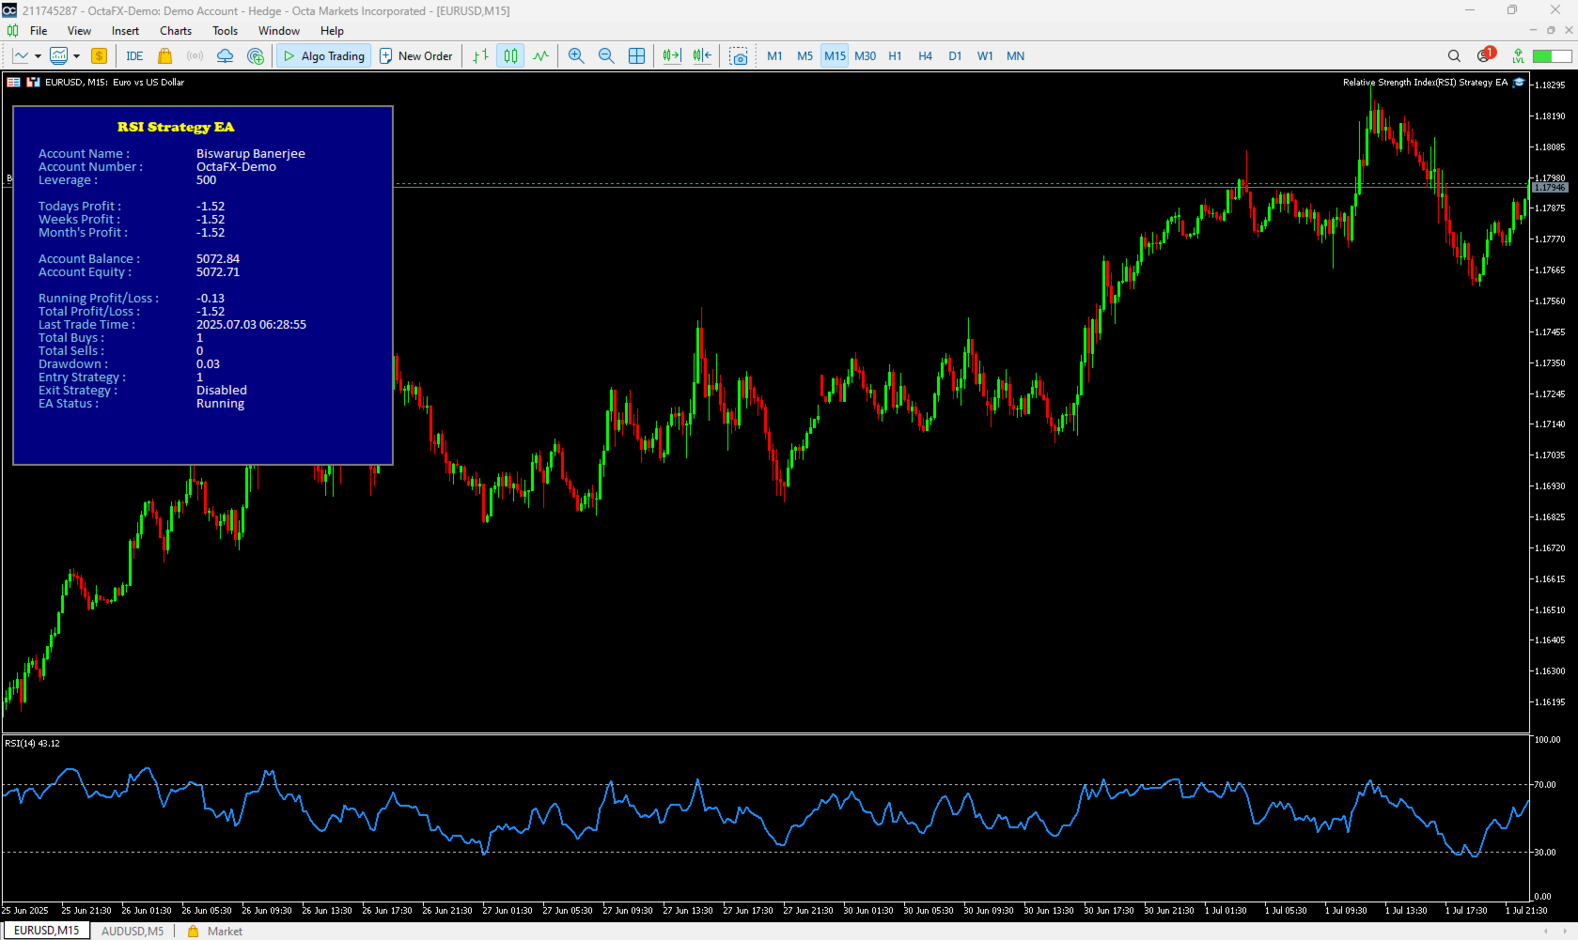Set timeframe to M5

click(805, 56)
